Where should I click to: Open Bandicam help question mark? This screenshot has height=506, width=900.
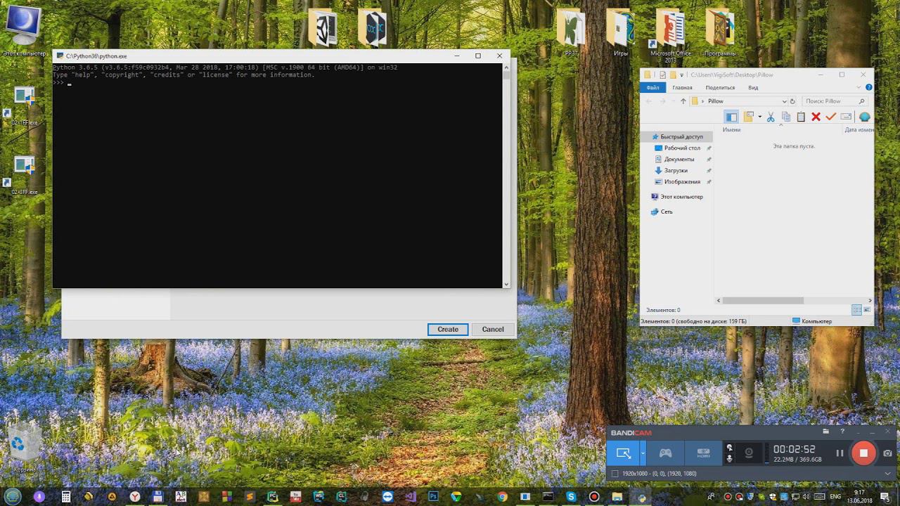click(x=842, y=432)
